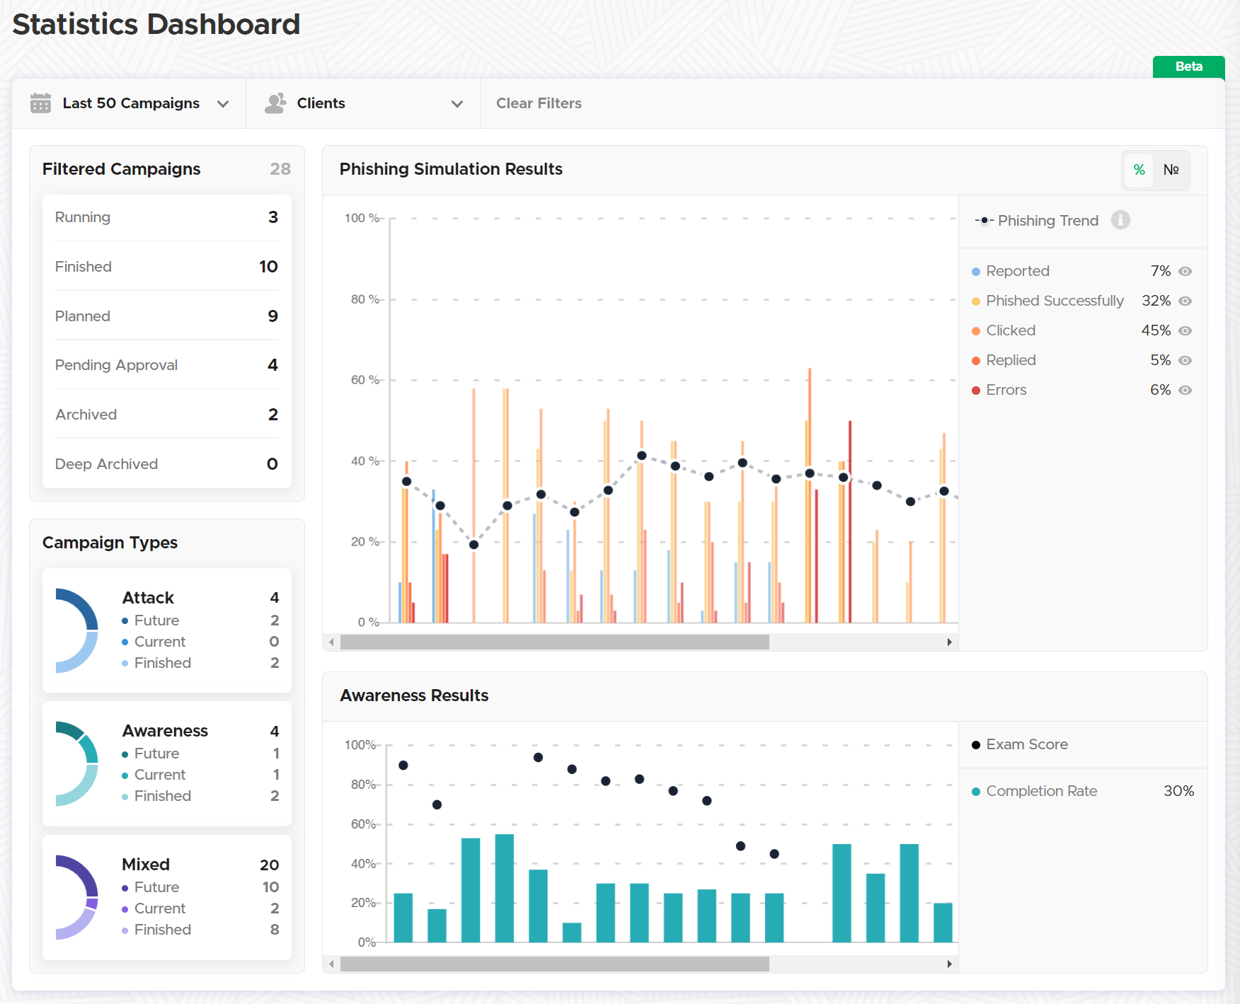1240x1004 pixels.
Task: Click the Clear Filters button
Action: [x=539, y=103]
